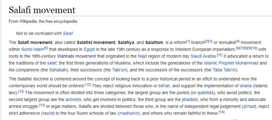Viewport: 272px width, 120px height.
Task: Follow the madhahib link
Action: [x=129, y=113]
